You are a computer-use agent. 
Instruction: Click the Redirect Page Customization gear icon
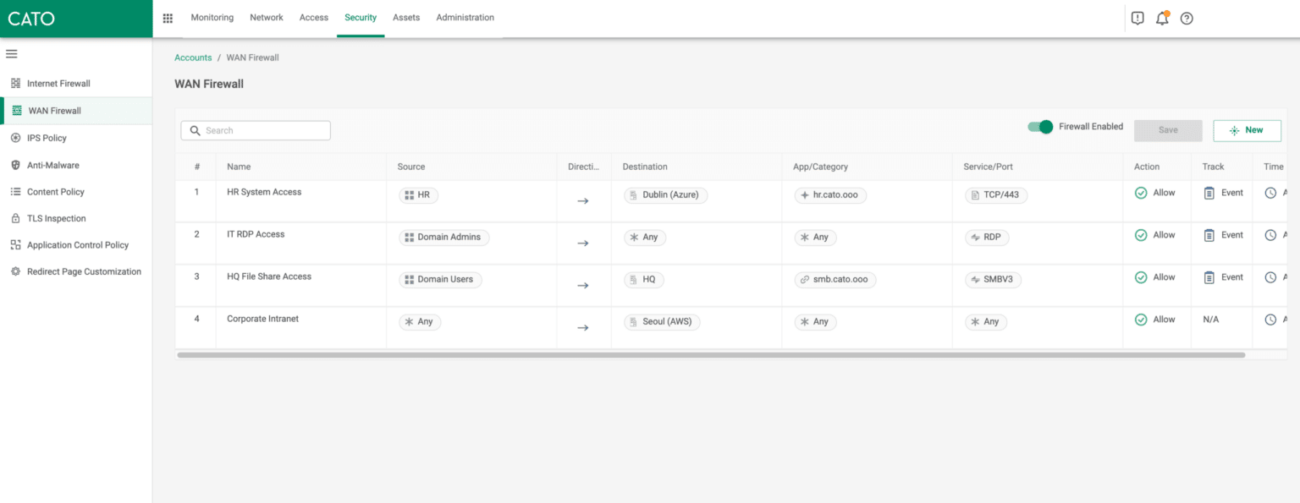(x=15, y=271)
